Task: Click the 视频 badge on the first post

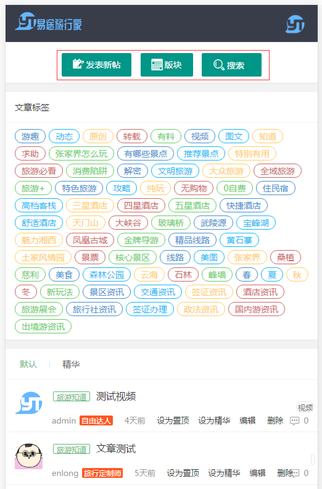Action: 305,407
